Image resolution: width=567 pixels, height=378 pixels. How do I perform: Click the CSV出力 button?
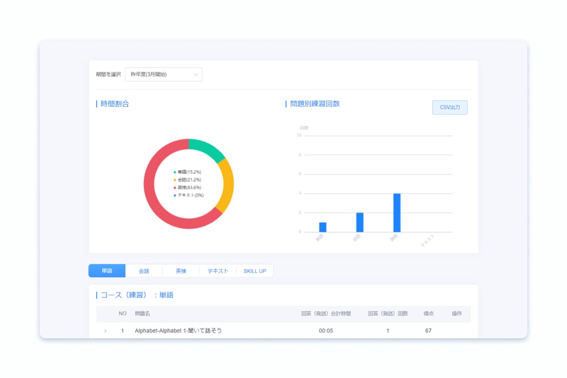450,107
